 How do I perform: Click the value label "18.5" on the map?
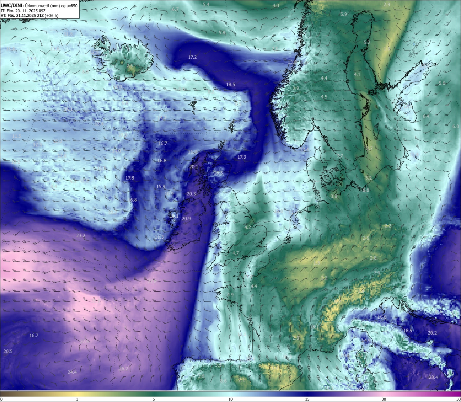230,85
